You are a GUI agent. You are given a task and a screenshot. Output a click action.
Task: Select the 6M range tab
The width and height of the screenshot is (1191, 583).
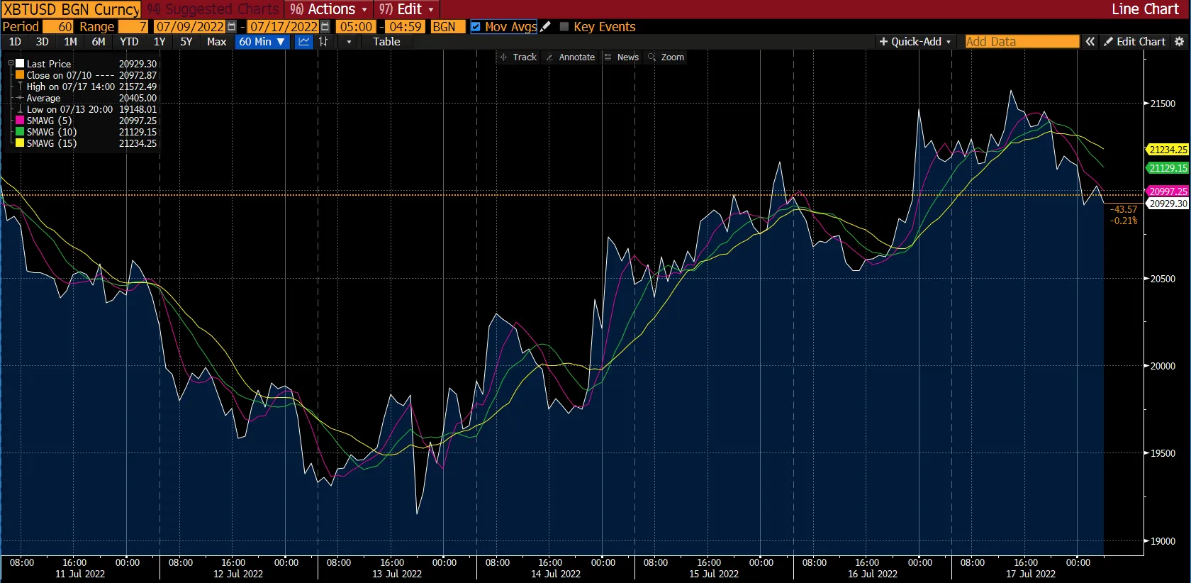[x=99, y=42]
